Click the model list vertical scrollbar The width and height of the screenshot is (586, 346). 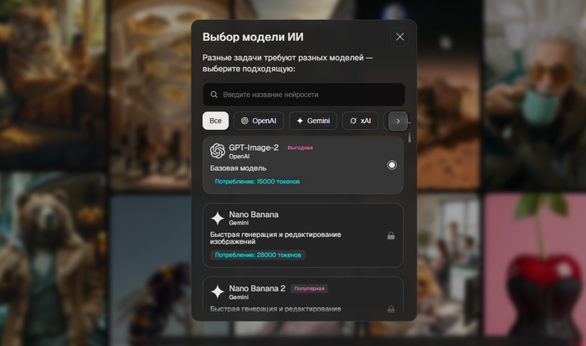coord(409,137)
